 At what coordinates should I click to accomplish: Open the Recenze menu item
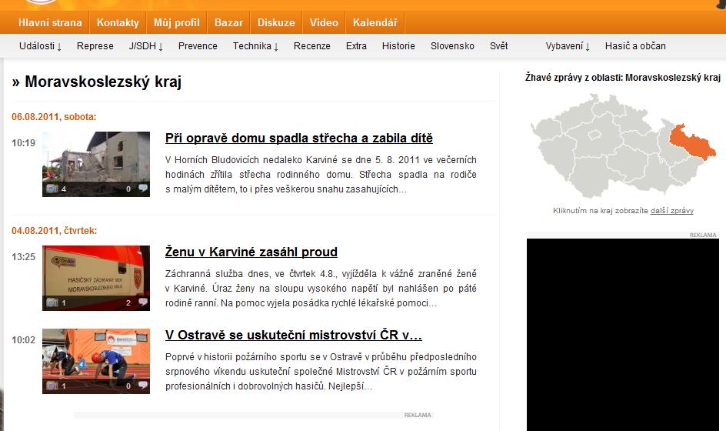[311, 46]
